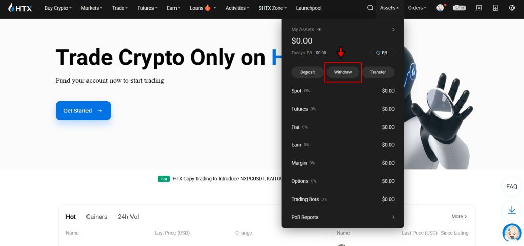Select the Futures account row in assets
This screenshot has width=524, height=246.
click(343, 109)
